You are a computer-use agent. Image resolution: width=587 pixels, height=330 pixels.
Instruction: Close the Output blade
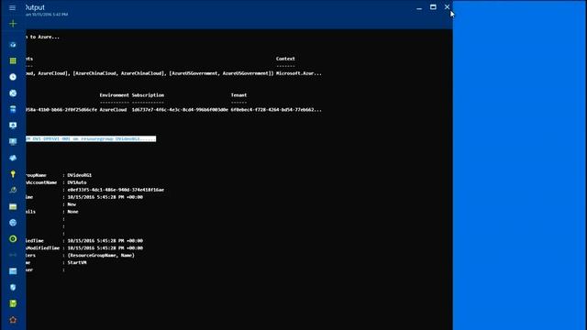447,6
